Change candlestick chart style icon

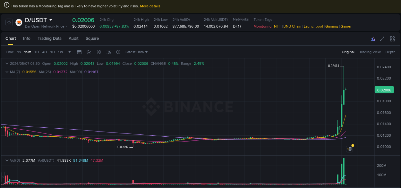click(x=99, y=52)
